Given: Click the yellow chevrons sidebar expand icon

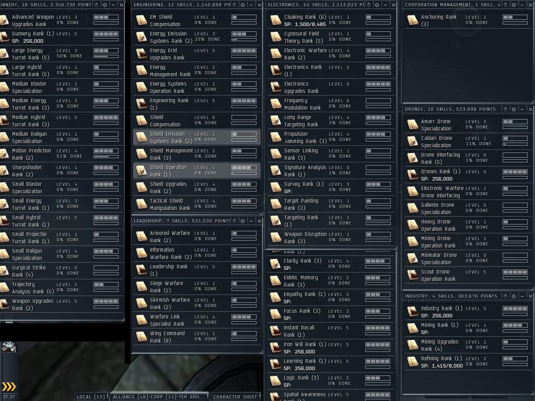Looking at the screenshot, I should pos(9,386).
